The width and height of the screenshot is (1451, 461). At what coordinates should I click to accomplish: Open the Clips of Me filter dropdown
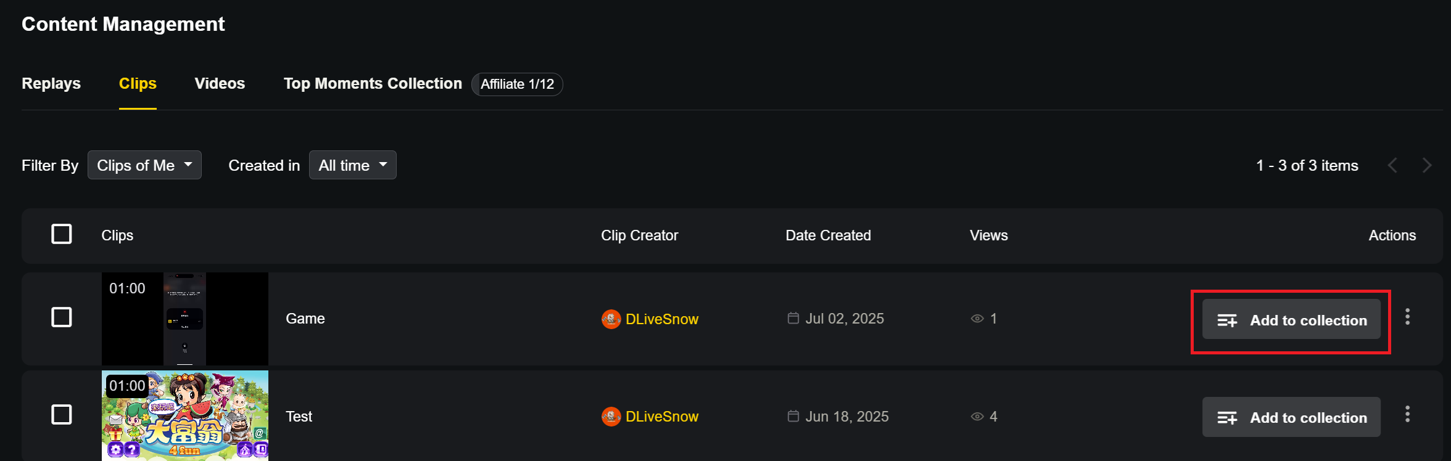[144, 165]
